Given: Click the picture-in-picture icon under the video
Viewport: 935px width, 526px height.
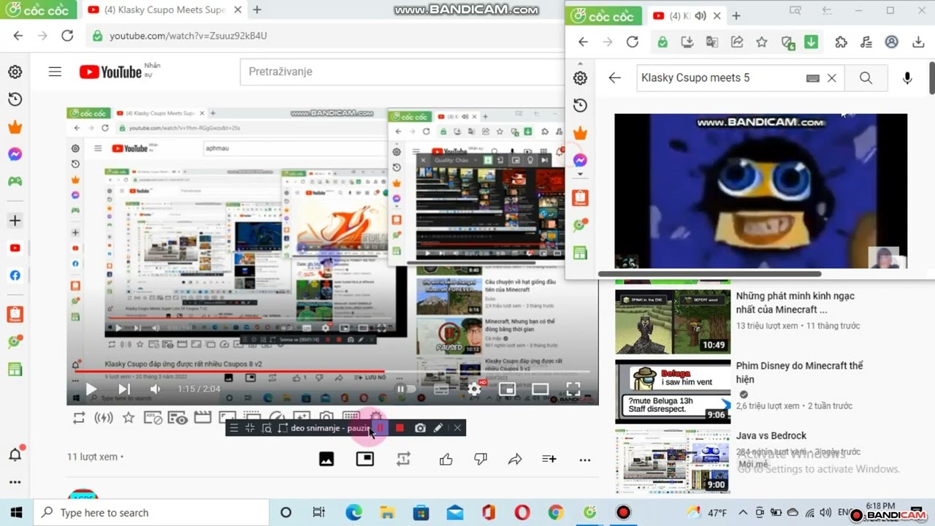Looking at the screenshot, I should 365,459.
